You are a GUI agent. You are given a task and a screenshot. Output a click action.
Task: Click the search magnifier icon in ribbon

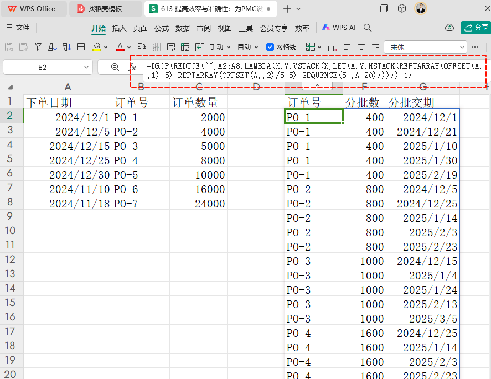[368, 28]
